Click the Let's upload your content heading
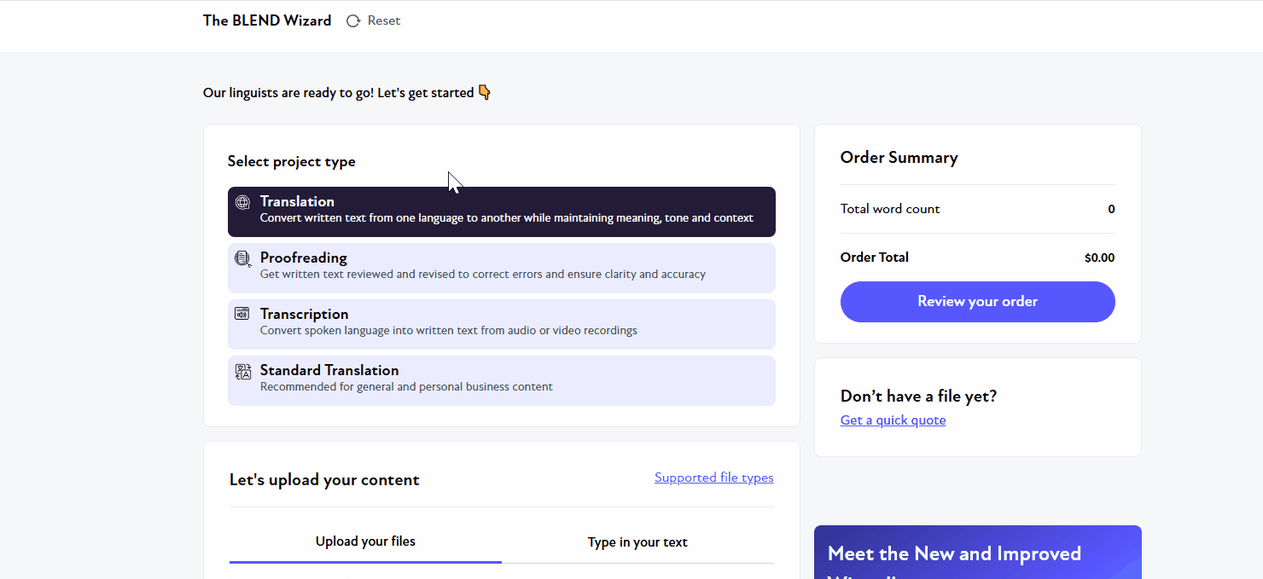The width and height of the screenshot is (1263, 579). click(324, 480)
